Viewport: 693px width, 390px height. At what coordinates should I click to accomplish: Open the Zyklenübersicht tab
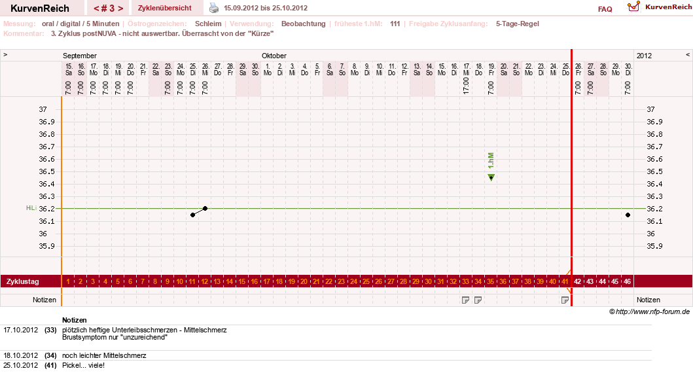(165, 8)
